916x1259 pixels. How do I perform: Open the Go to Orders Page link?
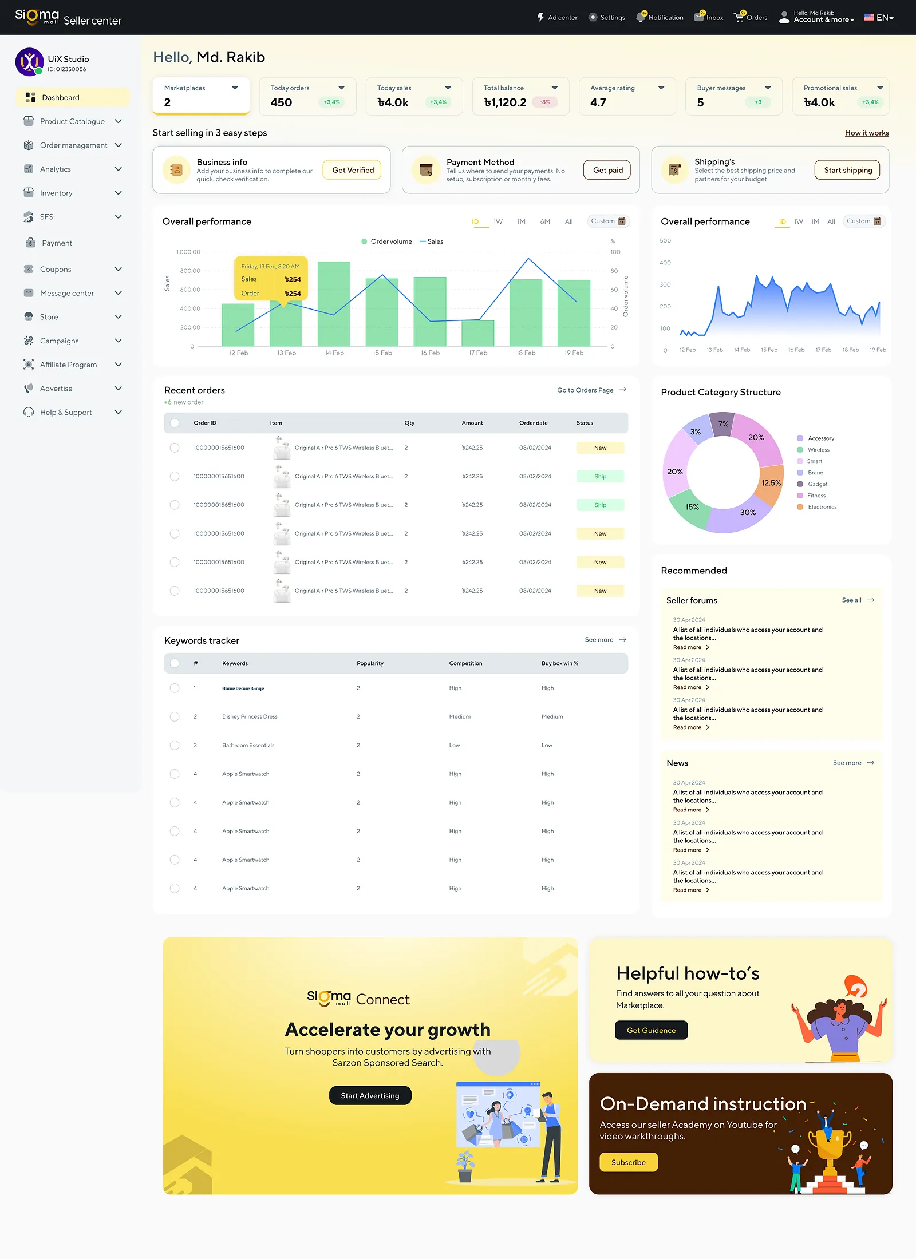click(x=592, y=390)
